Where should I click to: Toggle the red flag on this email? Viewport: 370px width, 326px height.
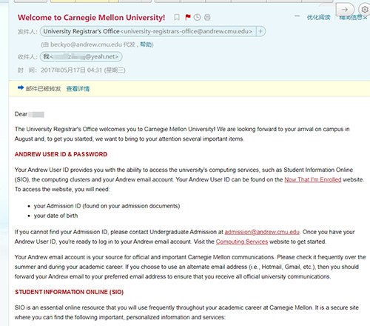tap(188, 17)
